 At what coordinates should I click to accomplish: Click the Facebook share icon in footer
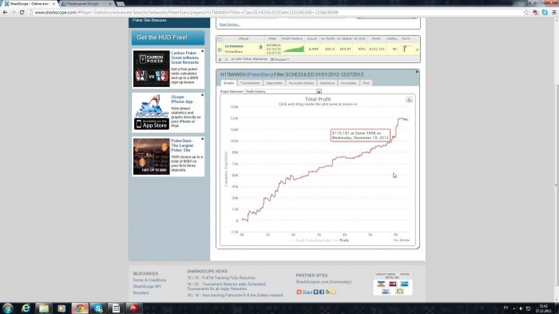click(x=322, y=292)
